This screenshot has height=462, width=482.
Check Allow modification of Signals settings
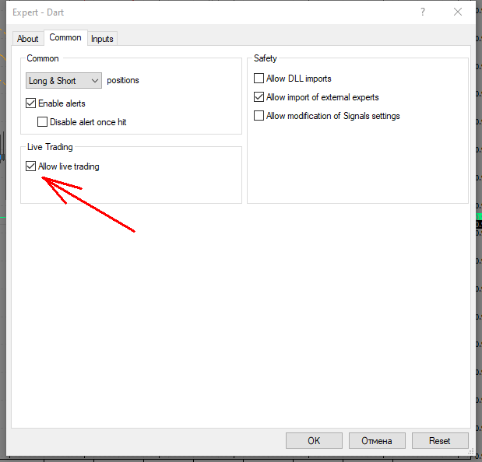(x=259, y=116)
